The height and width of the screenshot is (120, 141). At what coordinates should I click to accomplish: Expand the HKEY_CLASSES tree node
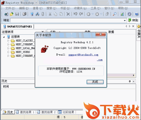tap(8, 41)
